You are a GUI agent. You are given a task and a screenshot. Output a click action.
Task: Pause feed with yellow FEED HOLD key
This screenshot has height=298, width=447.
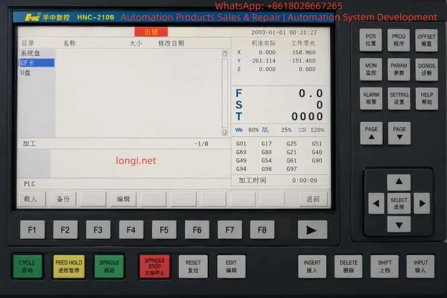[x=69, y=266]
